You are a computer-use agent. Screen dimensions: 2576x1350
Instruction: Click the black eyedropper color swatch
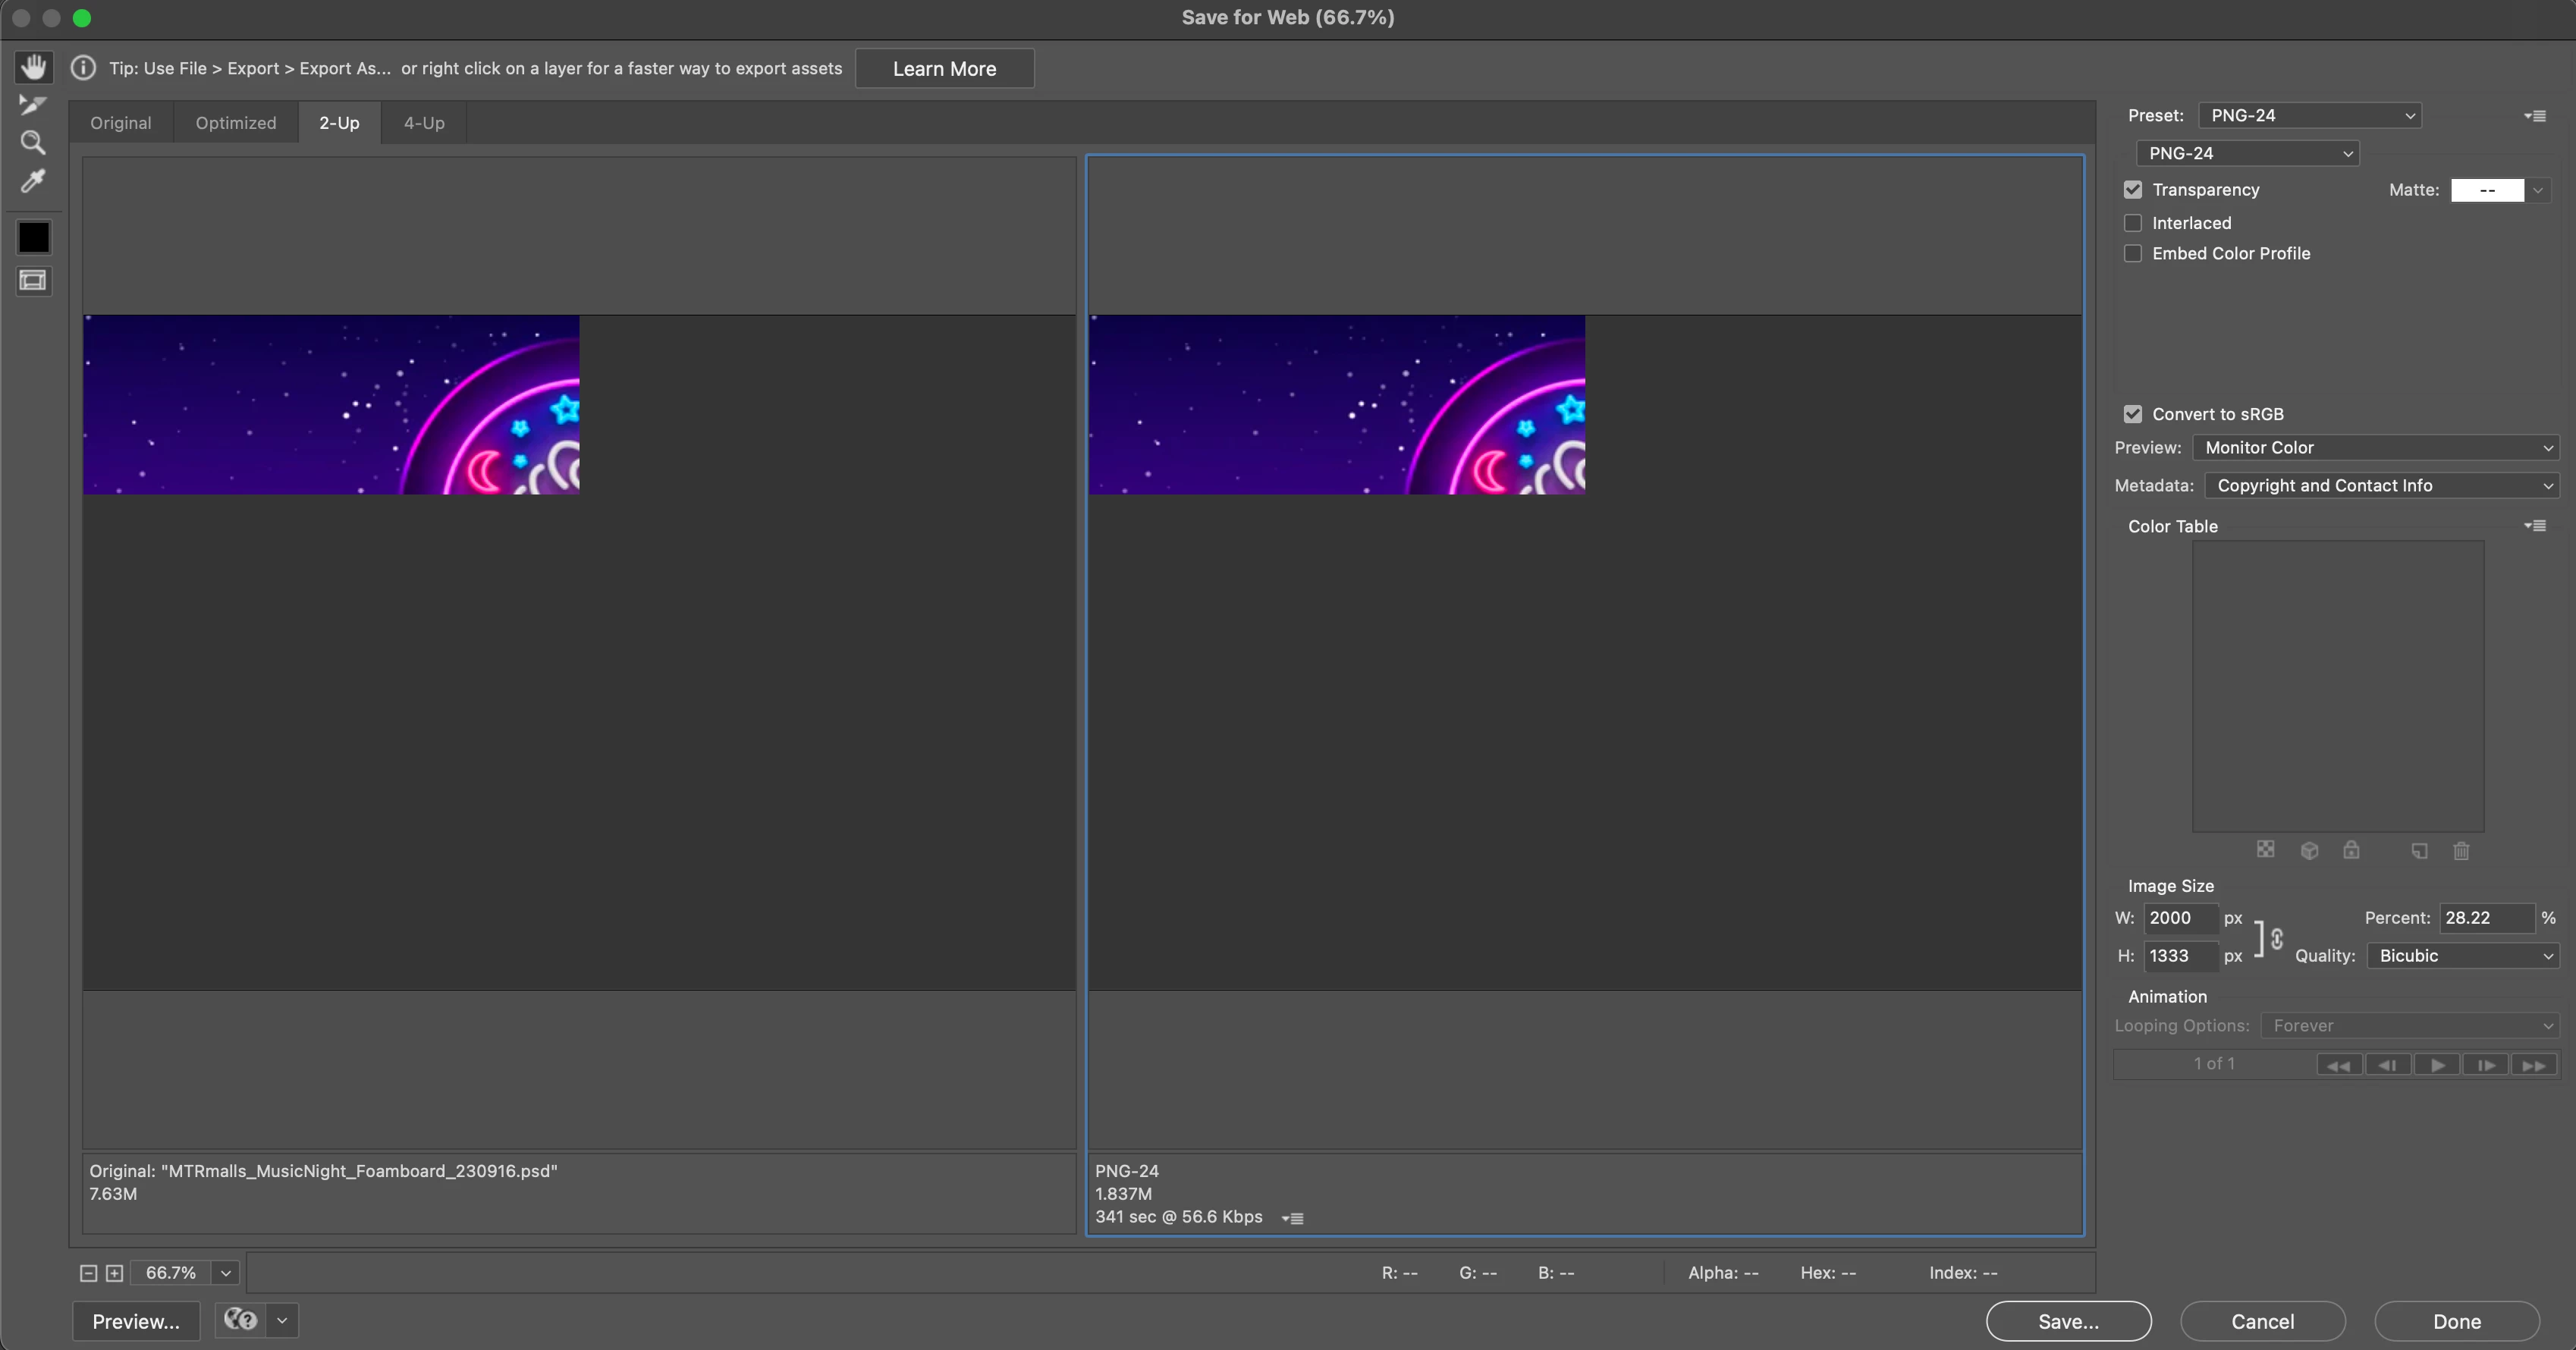point(33,237)
